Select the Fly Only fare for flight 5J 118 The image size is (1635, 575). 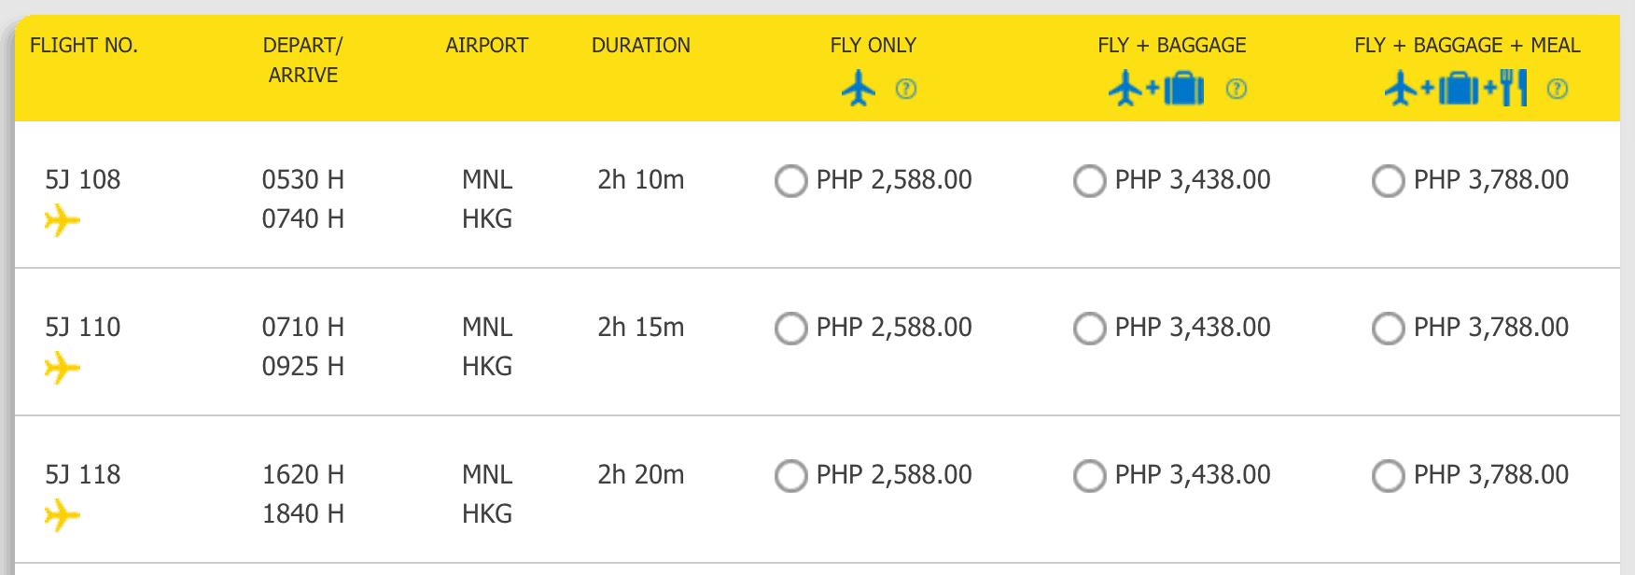790,476
